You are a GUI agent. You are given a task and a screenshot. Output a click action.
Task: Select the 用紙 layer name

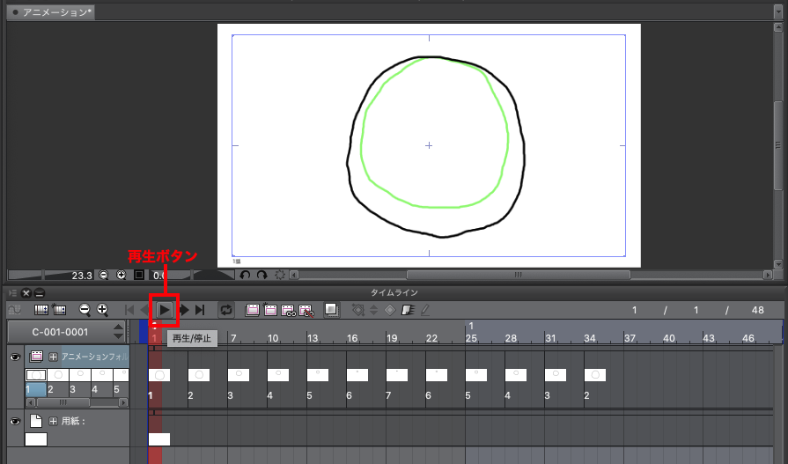pyautogui.click(x=73, y=421)
